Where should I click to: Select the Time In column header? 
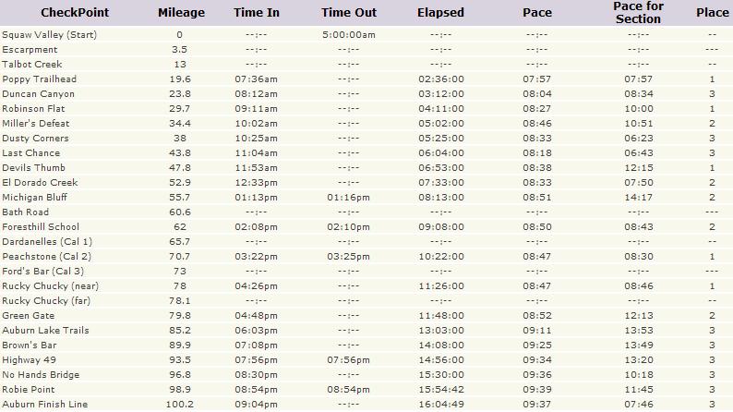[x=257, y=13]
